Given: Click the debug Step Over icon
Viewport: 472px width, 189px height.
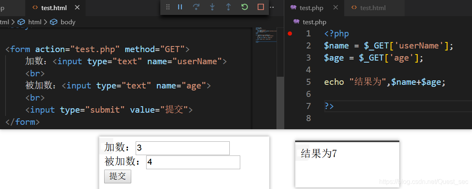Looking at the screenshot, I should point(196,7).
